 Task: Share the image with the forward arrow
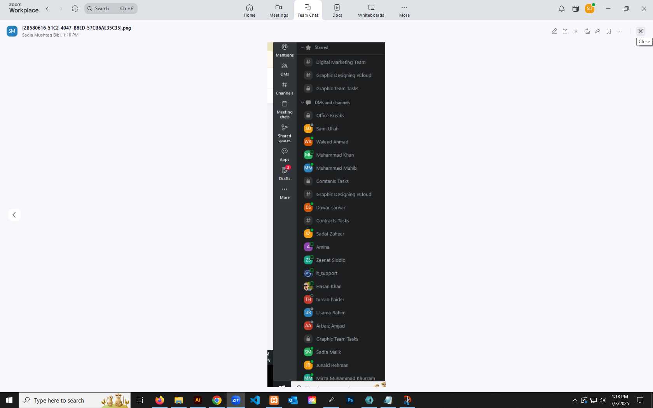[x=598, y=31]
